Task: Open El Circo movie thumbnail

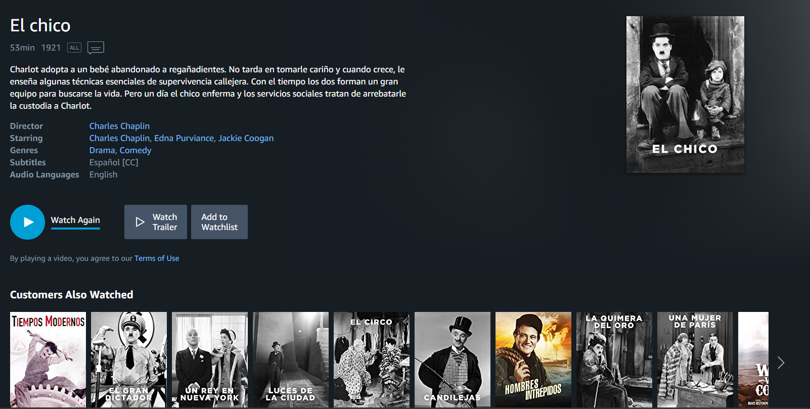Action: [x=372, y=359]
